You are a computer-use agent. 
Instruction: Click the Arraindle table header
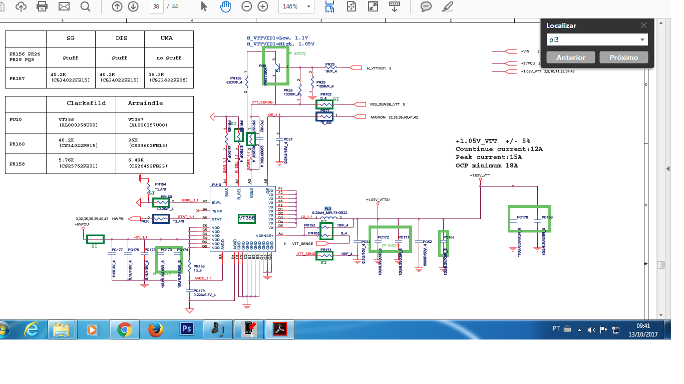(x=146, y=103)
